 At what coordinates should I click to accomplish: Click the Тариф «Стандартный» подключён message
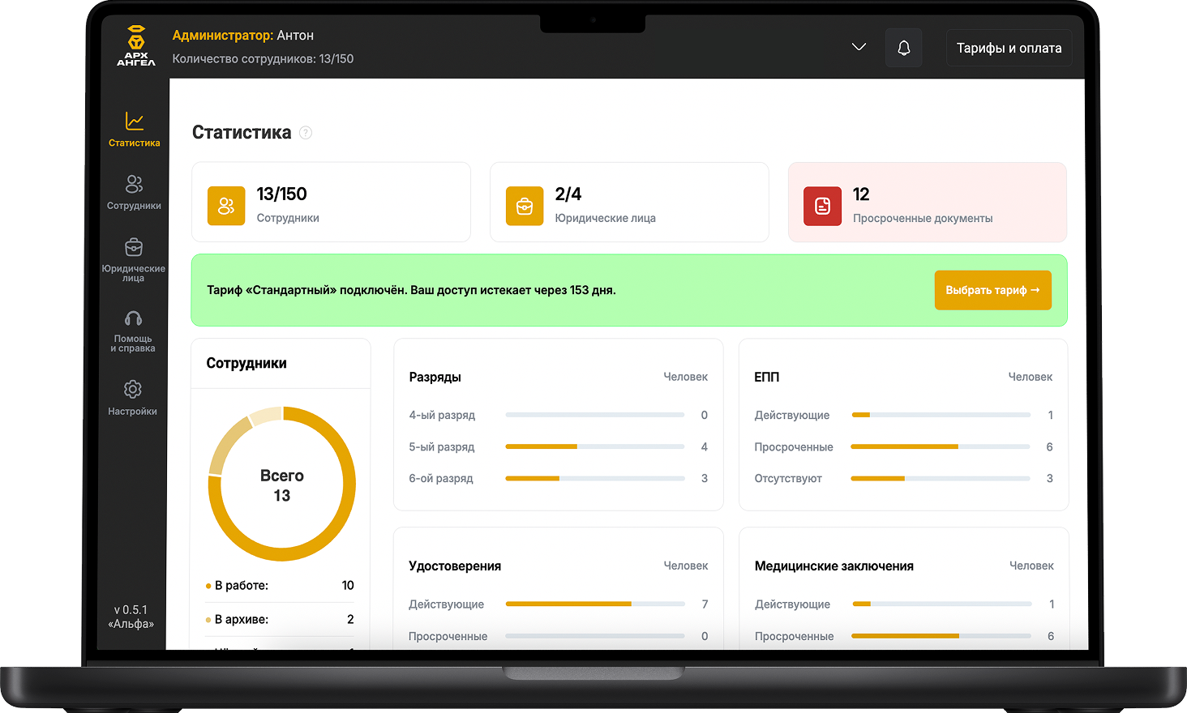click(x=411, y=290)
